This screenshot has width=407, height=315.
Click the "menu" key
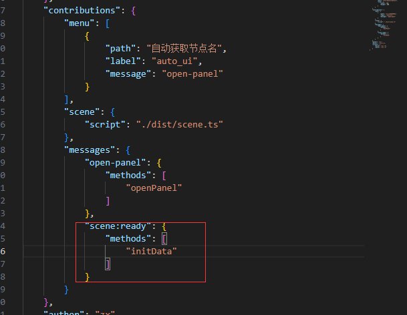point(79,23)
